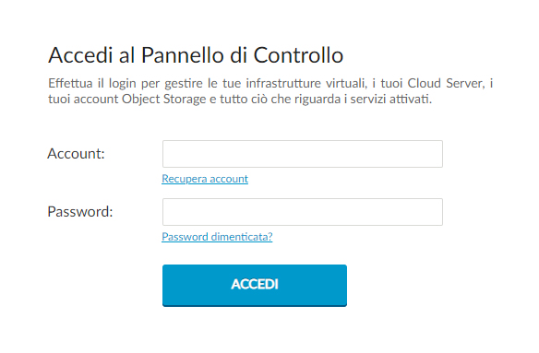Click the word Controllo in the title

pyautogui.click(x=298, y=55)
